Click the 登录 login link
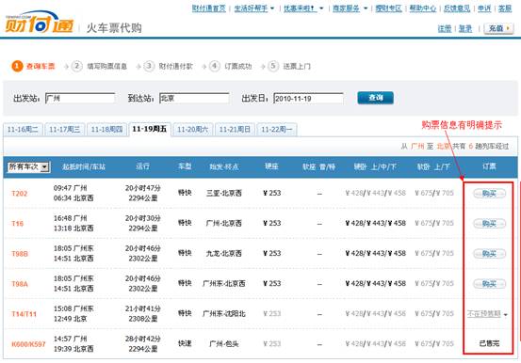This screenshot has height=363, width=521. point(465,29)
